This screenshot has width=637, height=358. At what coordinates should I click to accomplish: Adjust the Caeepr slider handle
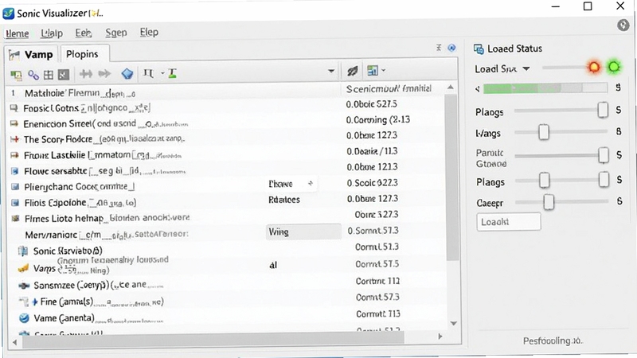point(549,201)
